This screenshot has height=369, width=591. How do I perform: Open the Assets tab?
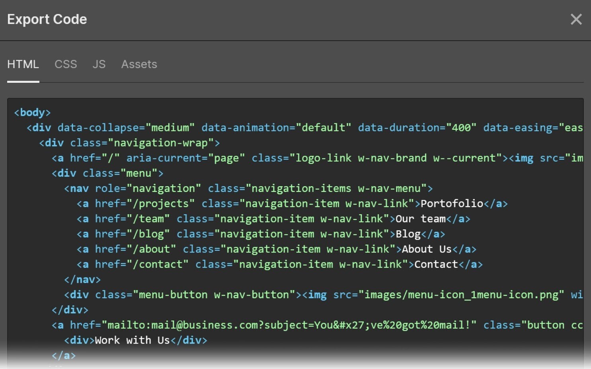click(139, 64)
